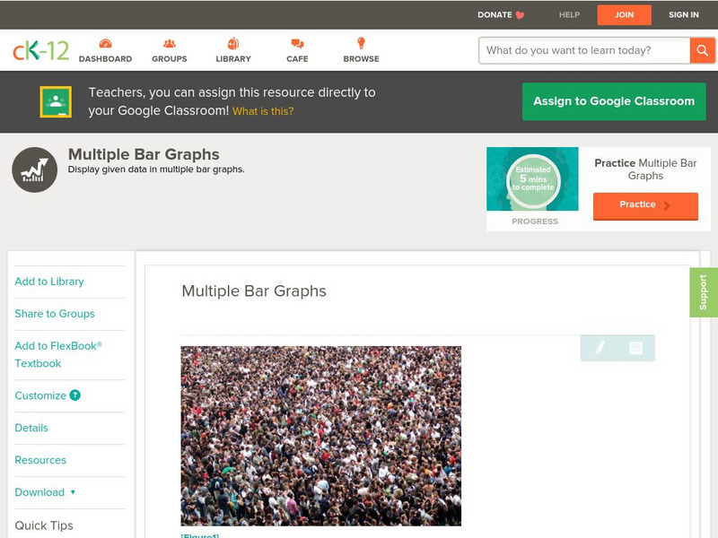The height and width of the screenshot is (538, 718).
Task: Click the learning search input field
Action: (x=584, y=50)
